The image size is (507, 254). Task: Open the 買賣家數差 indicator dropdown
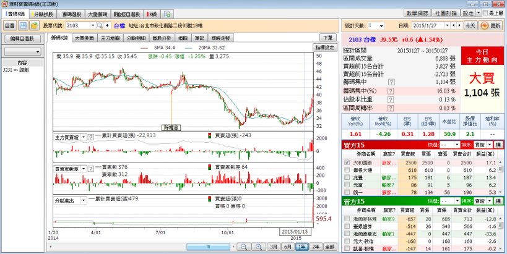tap(84, 169)
